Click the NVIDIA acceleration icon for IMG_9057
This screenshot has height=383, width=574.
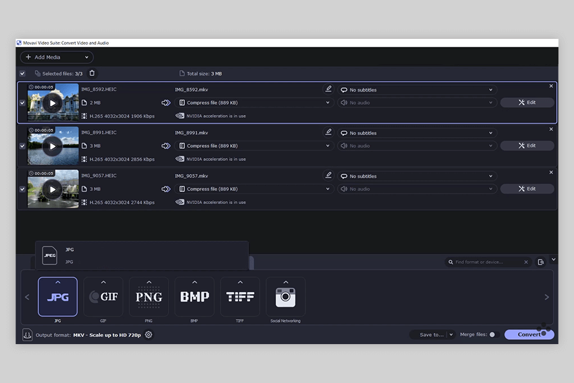point(180,202)
